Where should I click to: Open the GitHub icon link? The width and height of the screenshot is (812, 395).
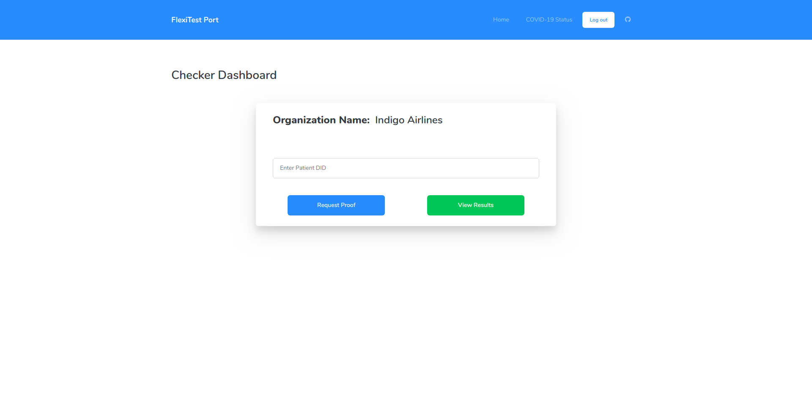click(628, 19)
